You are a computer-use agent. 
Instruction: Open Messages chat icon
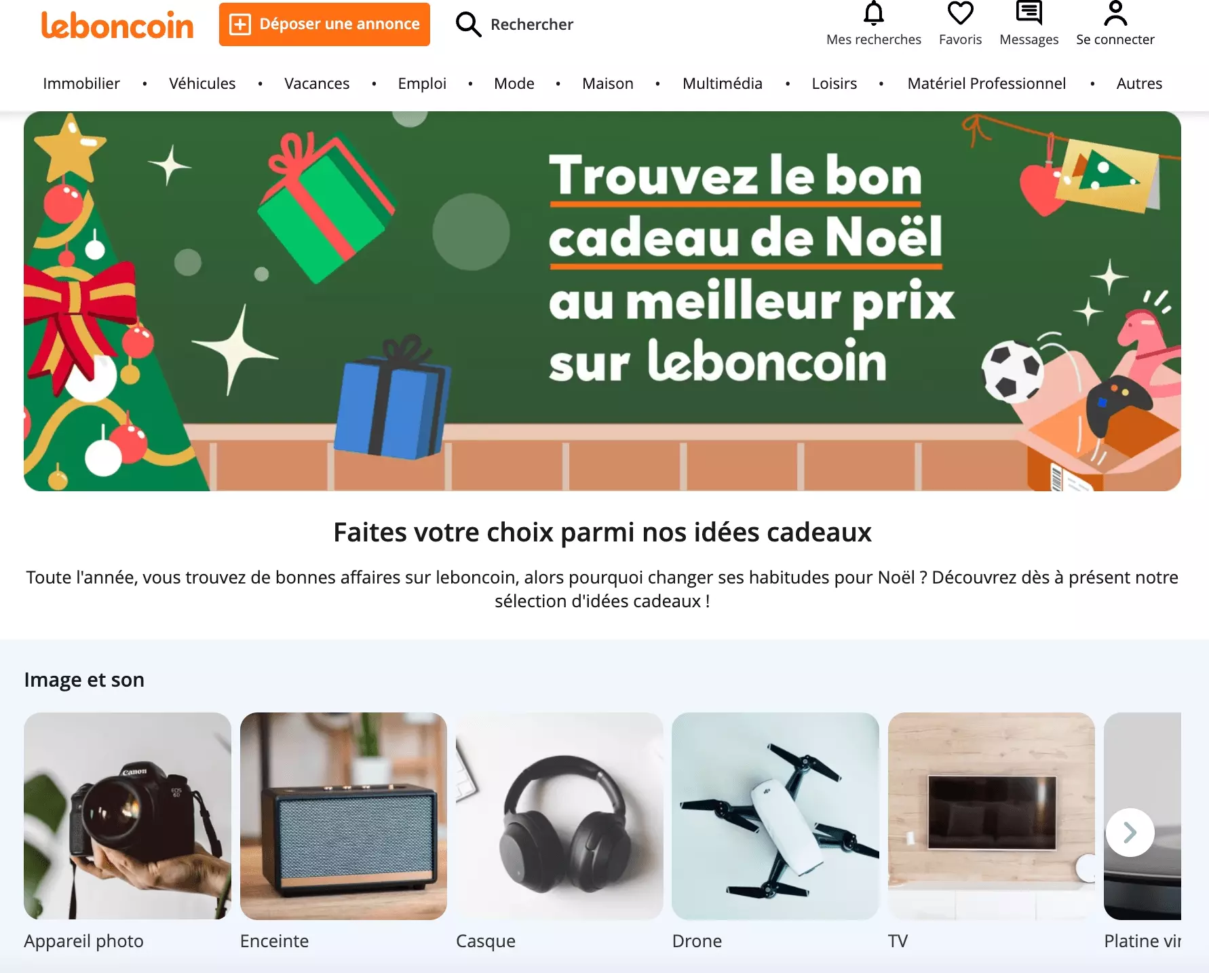coord(1029,13)
